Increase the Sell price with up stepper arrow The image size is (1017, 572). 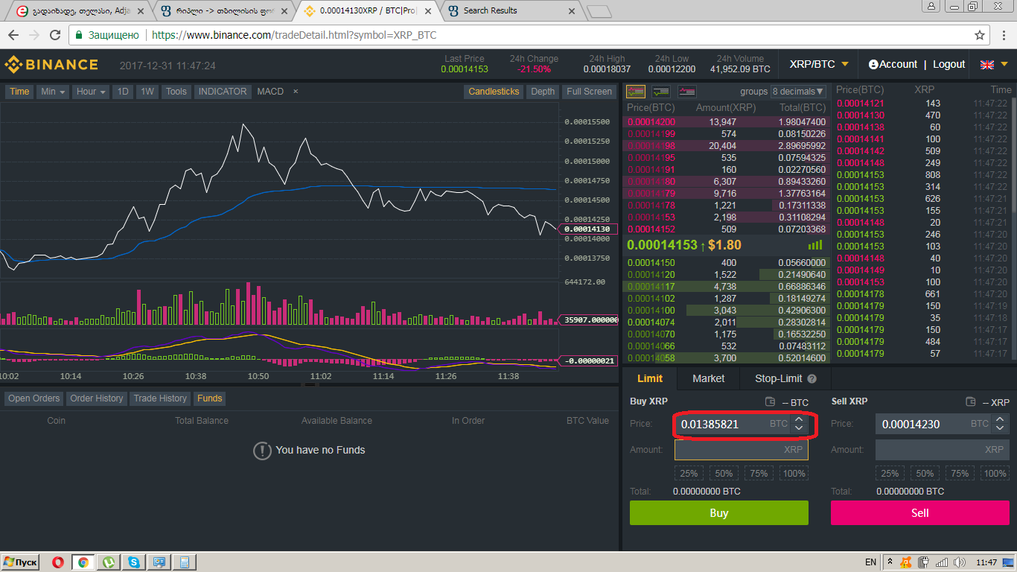pyautogui.click(x=999, y=420)
